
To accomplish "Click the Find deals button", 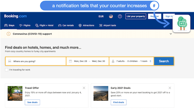I will (x=119, y=102).
